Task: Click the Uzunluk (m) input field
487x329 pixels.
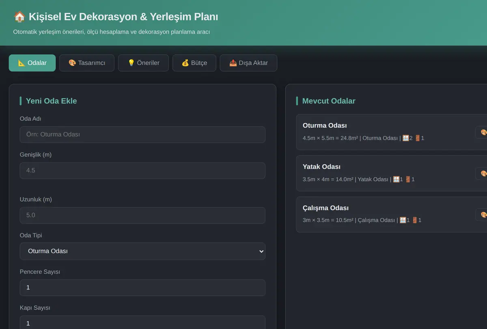Action: [x=142, y=215]
